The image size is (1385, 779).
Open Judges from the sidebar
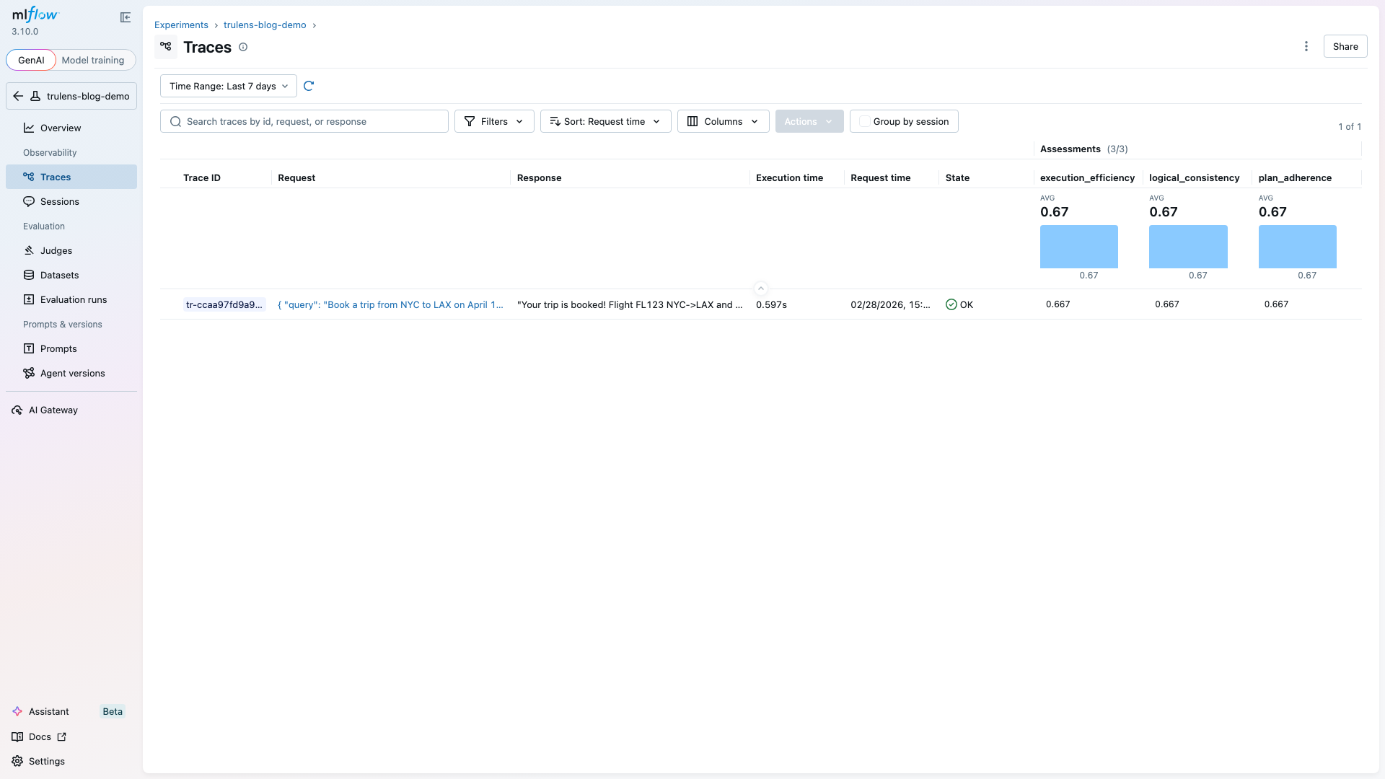click(56, 250)
